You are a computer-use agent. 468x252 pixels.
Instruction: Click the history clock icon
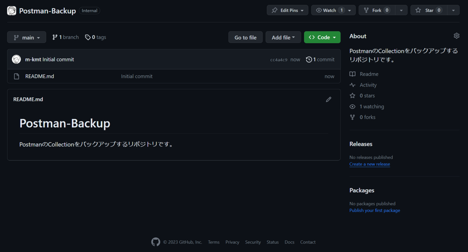coord(309,60)
